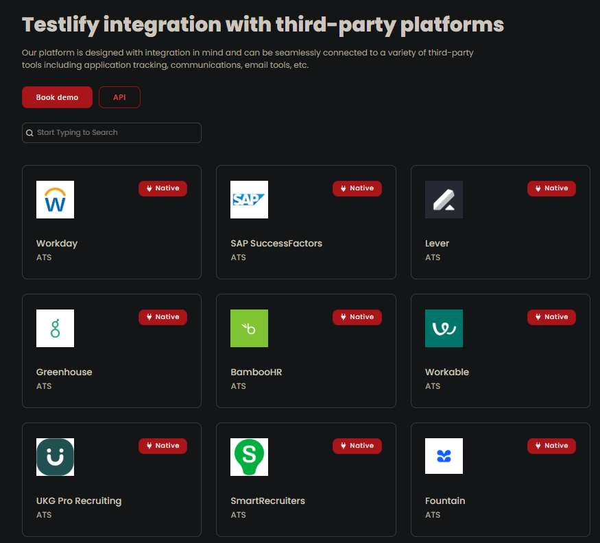Click the ATS label under SmartRecruiters
The height and width of the screenshot is (543, 600).
coord(238,515)
